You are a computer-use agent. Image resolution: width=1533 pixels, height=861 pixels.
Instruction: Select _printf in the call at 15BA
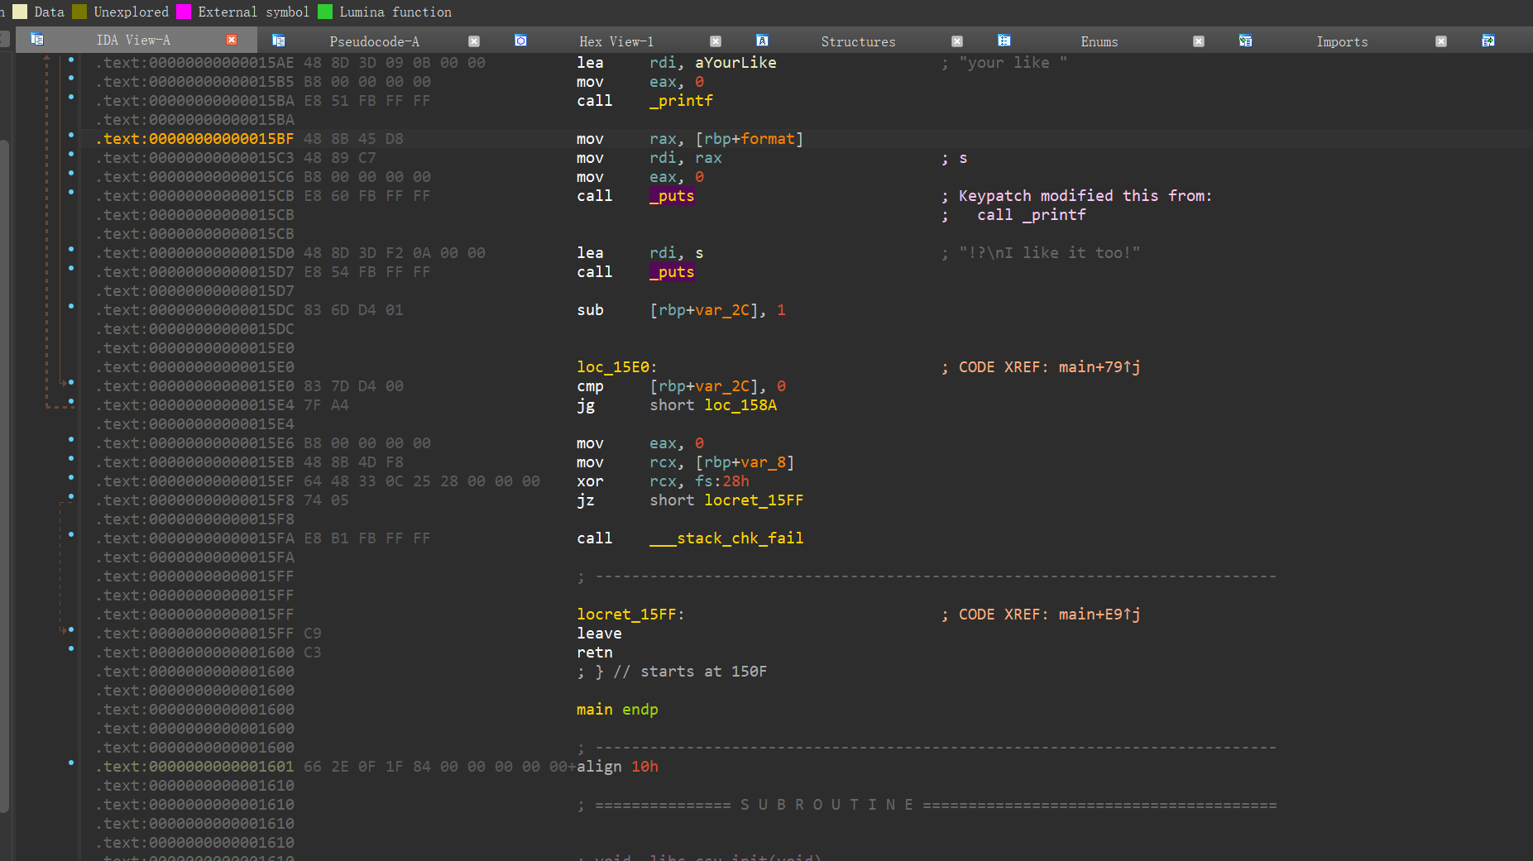tap(681, 101)
